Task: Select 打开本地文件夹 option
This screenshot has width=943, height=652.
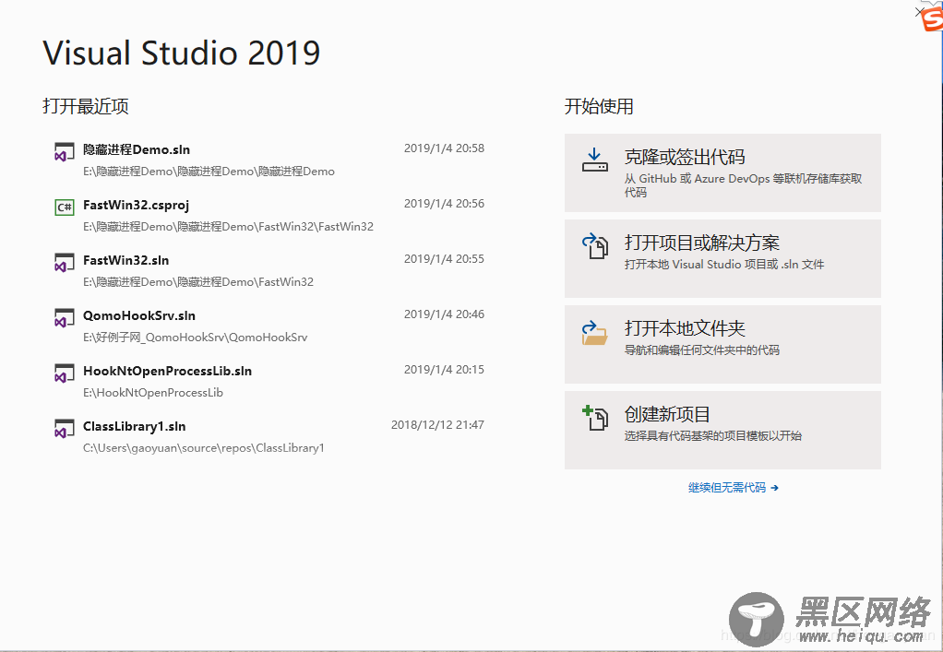Action: click(x=722, y=344)
